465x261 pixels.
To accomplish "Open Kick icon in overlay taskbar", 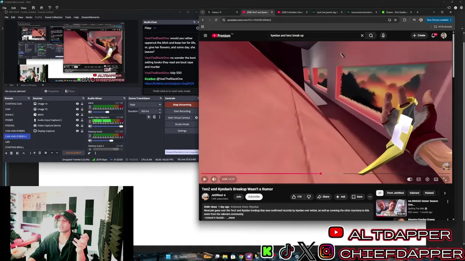I will 267,251.
